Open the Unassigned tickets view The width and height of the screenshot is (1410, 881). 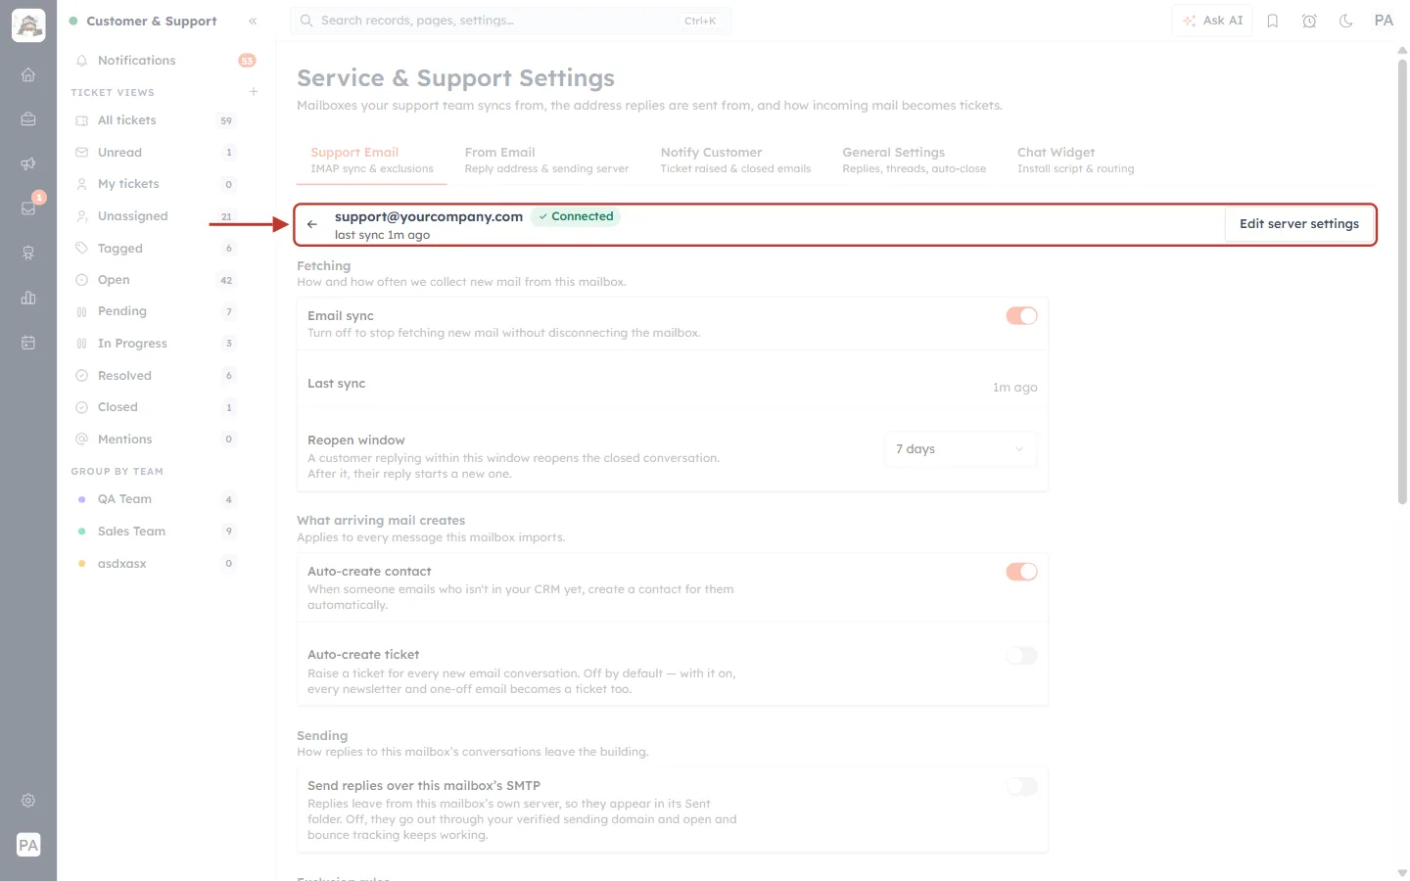(155, 216)
